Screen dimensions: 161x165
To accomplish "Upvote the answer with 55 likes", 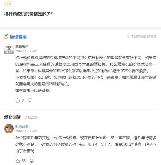I will (18, 160).
